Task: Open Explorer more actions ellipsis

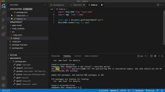Action: [45, 5]
